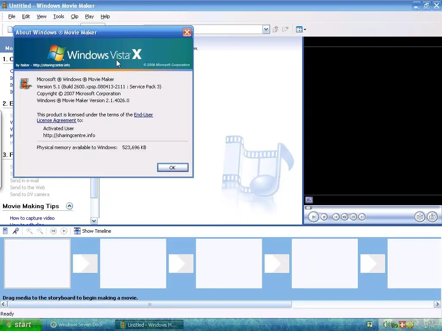The width and height of the screenshot is (442, 331).
Task: Jump back in the preview monitor
Action: 336,217
